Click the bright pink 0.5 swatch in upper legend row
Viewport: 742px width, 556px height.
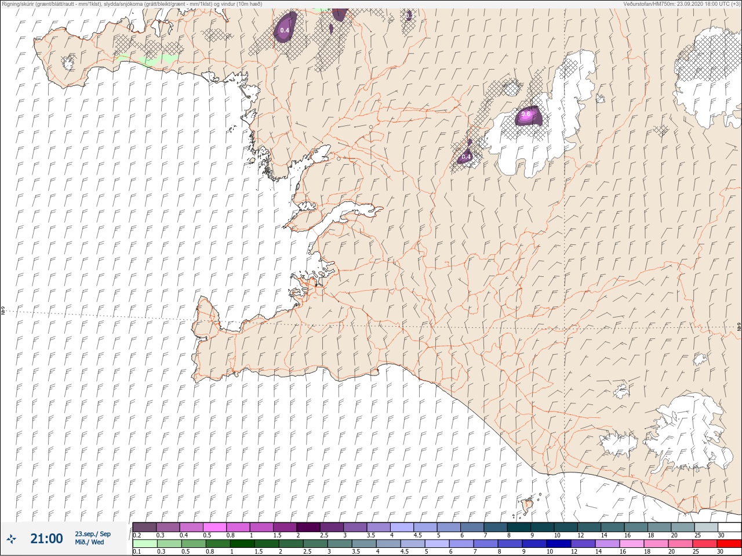pyautogui.click(x=214, y=527)
